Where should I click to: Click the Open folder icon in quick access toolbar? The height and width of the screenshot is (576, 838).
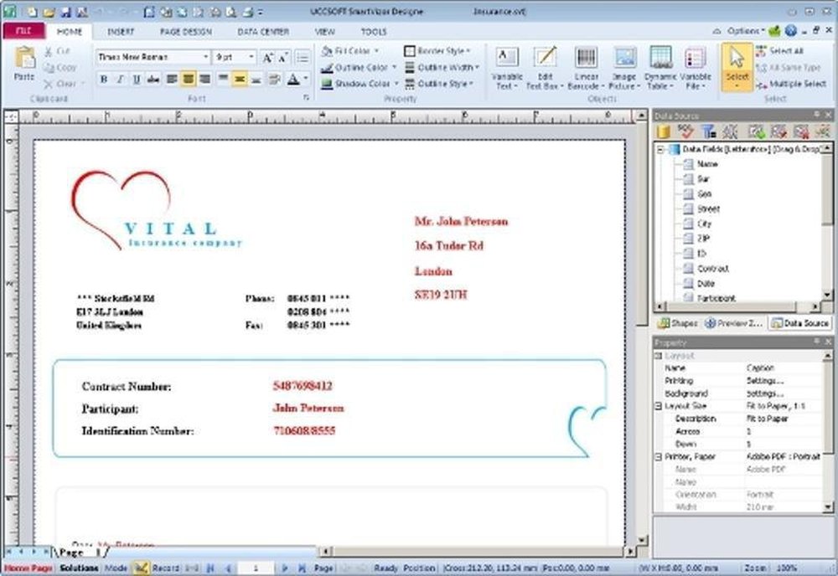(x=49, y=11)
